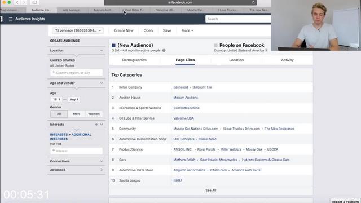This screenshot has width=361, height=203.
Task: Click the Save button
Action: pyautogui.click(x=167, y=30)
